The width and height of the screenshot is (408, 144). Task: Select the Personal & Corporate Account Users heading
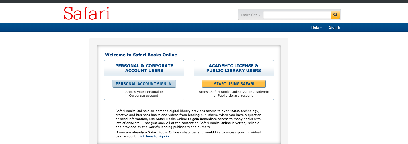[144, 68]
